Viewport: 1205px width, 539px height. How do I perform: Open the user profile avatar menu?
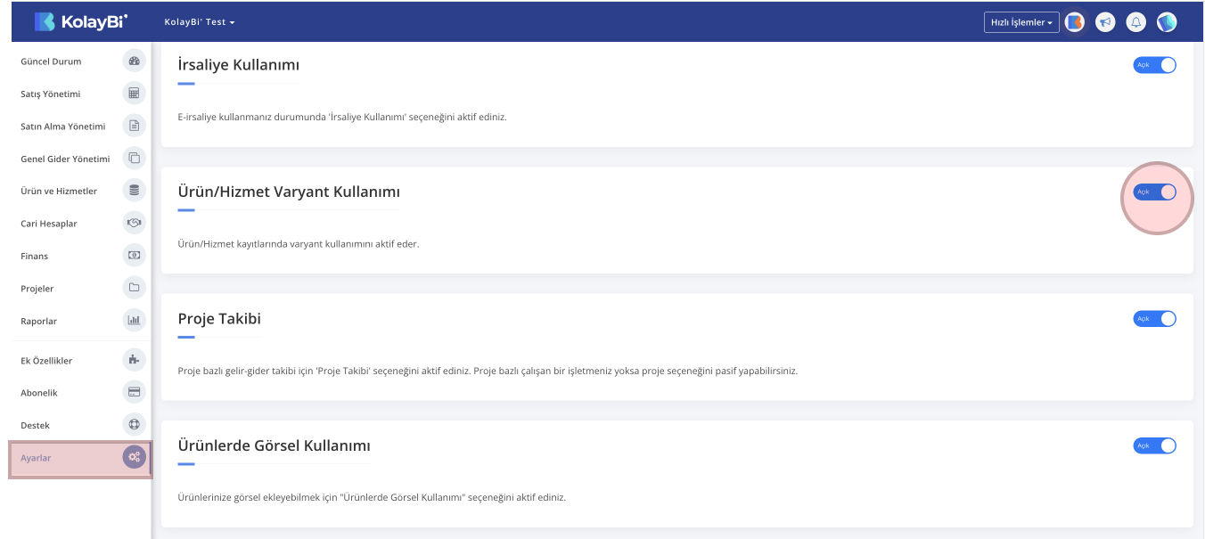(1167, 22)
